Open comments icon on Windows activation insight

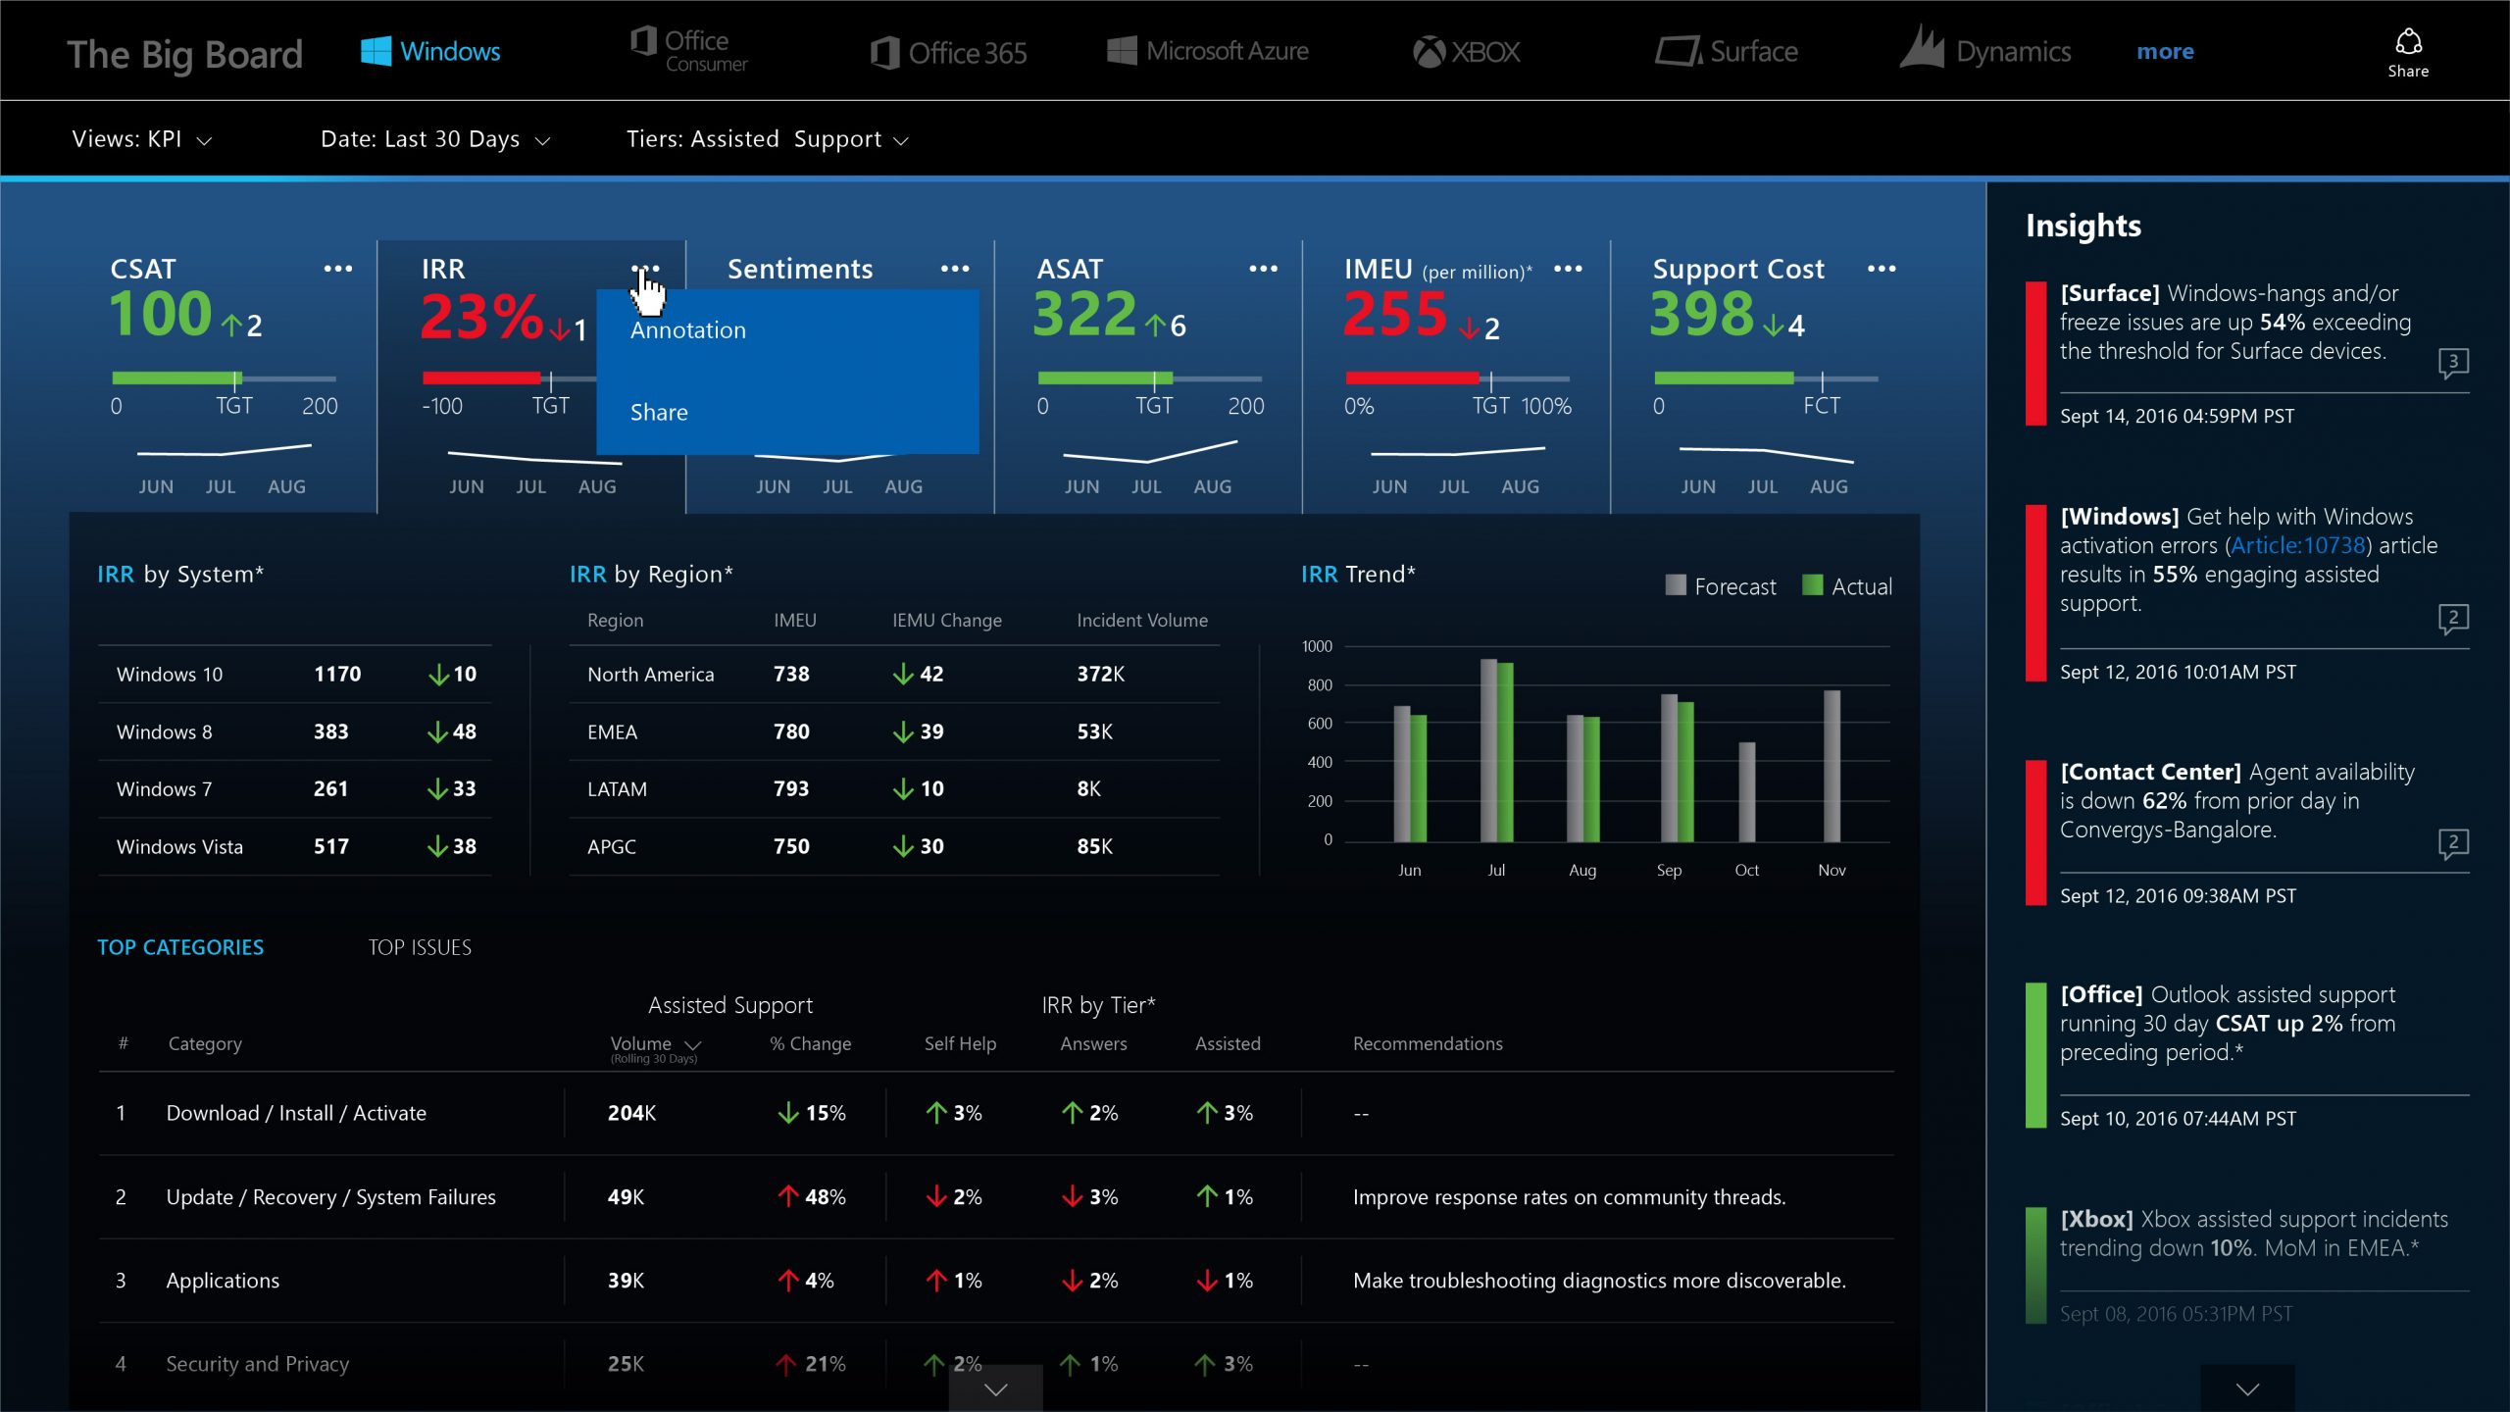pos(2453,619)
